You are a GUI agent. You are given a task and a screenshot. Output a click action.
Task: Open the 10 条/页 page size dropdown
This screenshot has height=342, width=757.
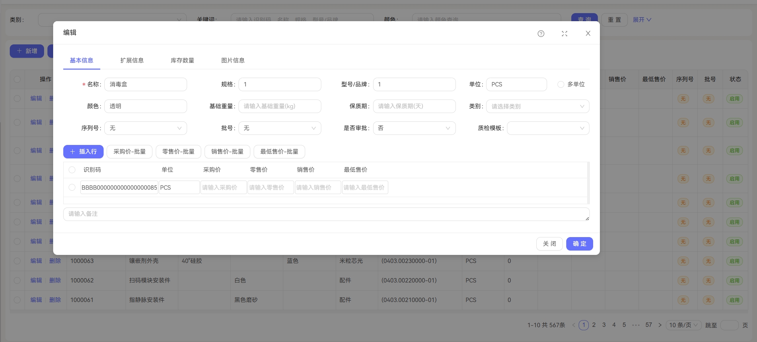pyautogui.click(x=683, y=325)
